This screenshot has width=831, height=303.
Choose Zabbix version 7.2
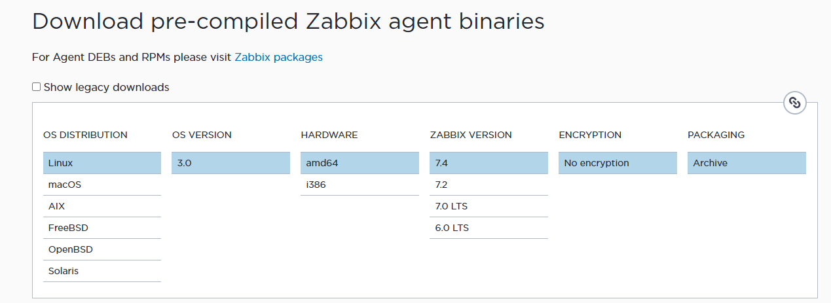(x=489, y=185)
